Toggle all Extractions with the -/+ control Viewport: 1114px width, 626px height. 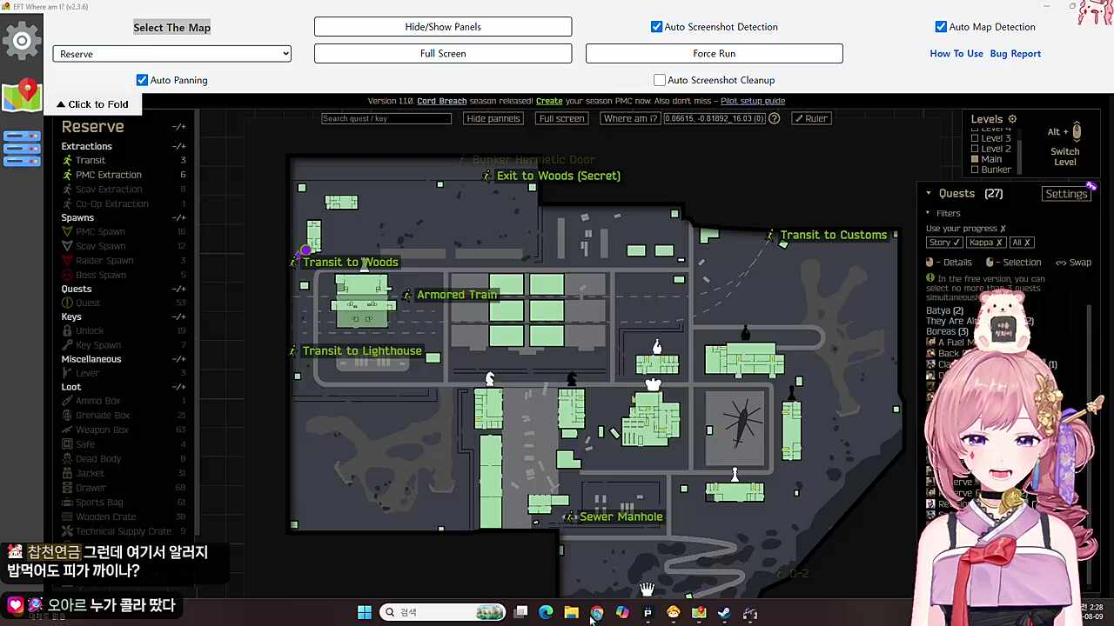(179, 146)
